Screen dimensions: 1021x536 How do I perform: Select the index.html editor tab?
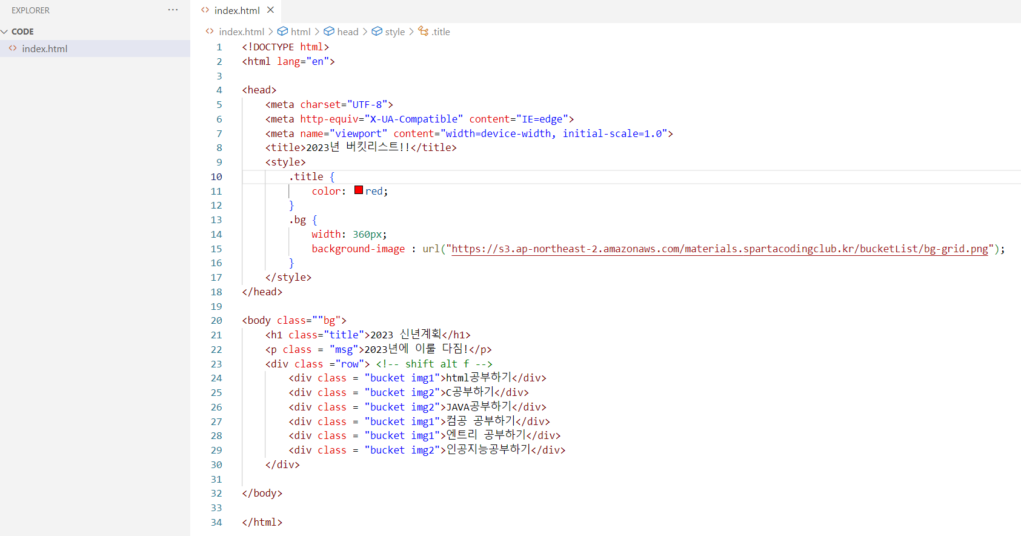tap(236, 10)
